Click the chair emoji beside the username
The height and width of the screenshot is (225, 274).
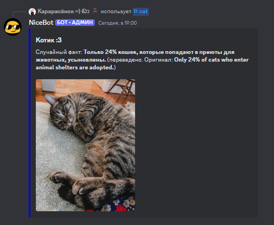95,11
